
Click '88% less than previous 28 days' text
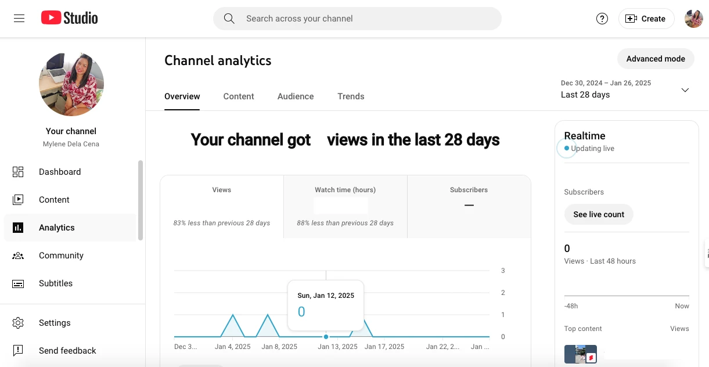tap(345, 223)
